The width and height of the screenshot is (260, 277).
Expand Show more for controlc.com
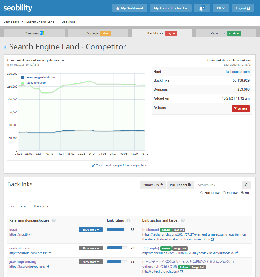point(91,248)
